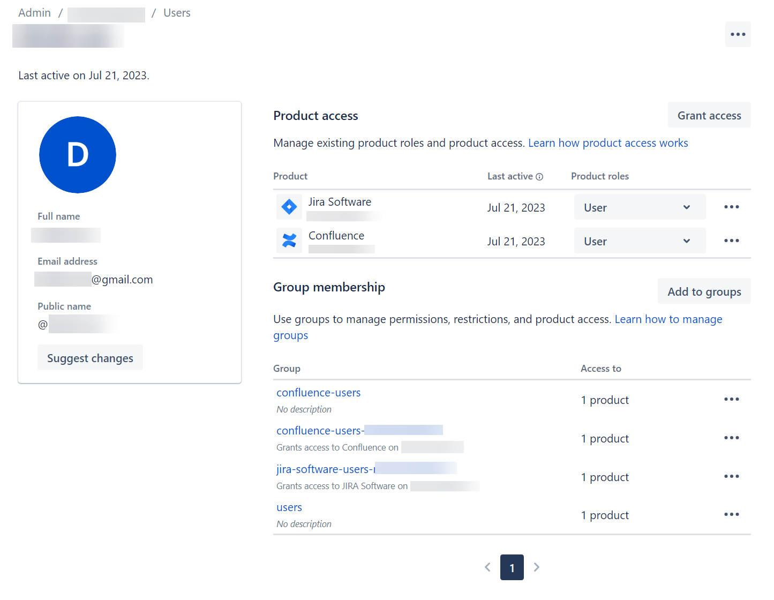Open the top-right user actions menu
The width and height of the screenshot is (774, 600).
coord(738,34)
